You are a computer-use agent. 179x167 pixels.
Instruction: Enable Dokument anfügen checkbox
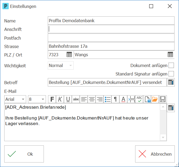point(171,65)
